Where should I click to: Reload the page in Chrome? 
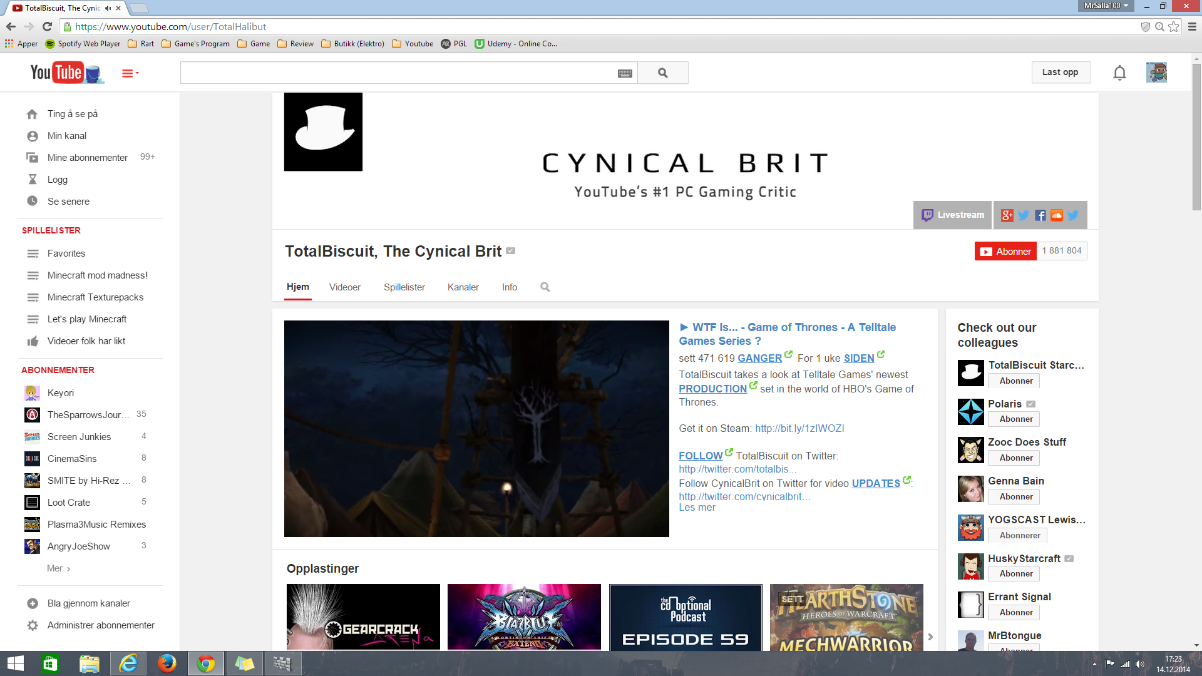pyautogui.click(x=47, y=26)
